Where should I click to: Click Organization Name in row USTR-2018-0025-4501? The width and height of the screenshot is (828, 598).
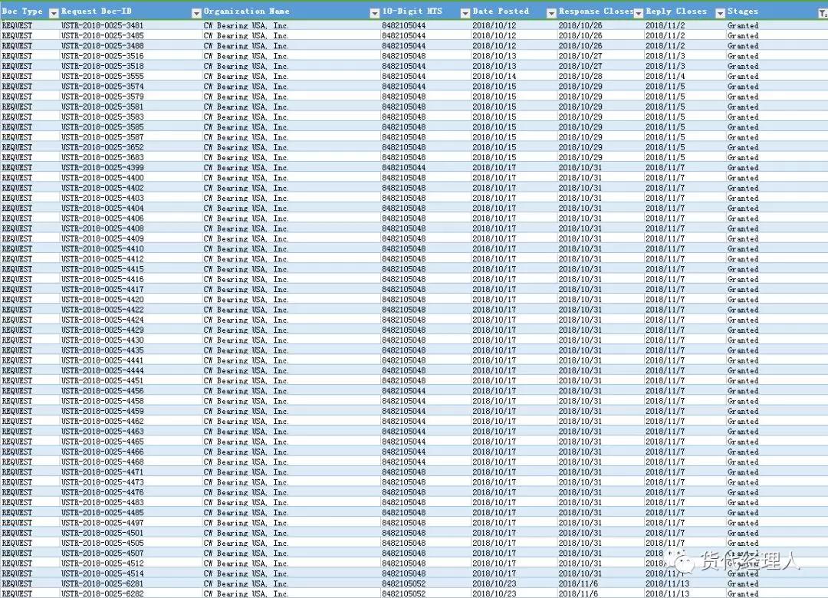point(246,533)
